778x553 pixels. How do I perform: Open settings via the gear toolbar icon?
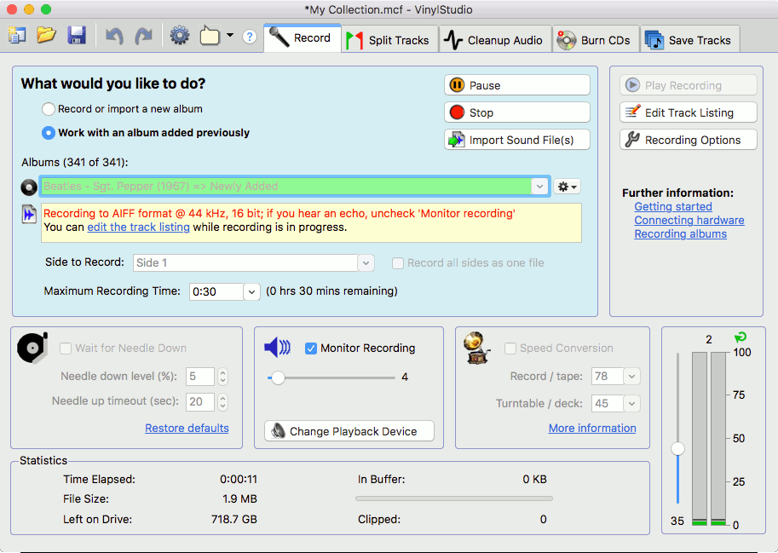[x=180, y=36]
